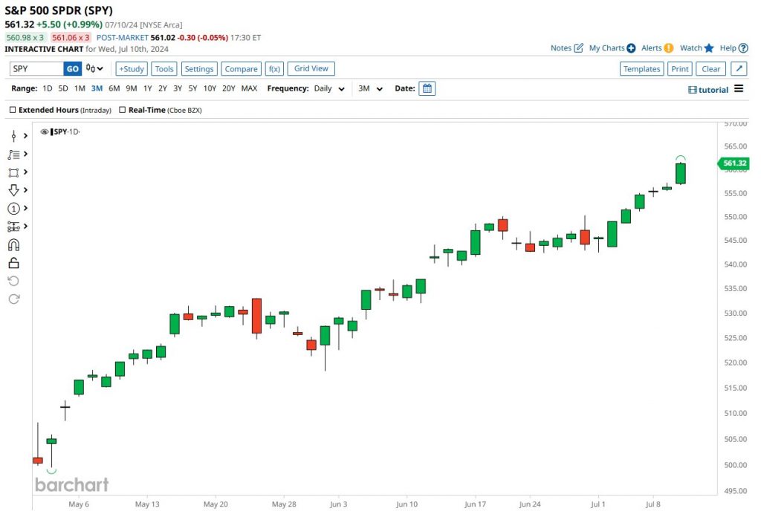The height and width of the screenshot is (517, 761).
Task: Select the measurement range tool
Action: 13,227
